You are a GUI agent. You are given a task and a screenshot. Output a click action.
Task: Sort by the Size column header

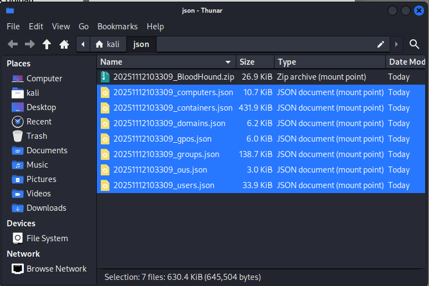pyautogui.click(x=255, y=62)
